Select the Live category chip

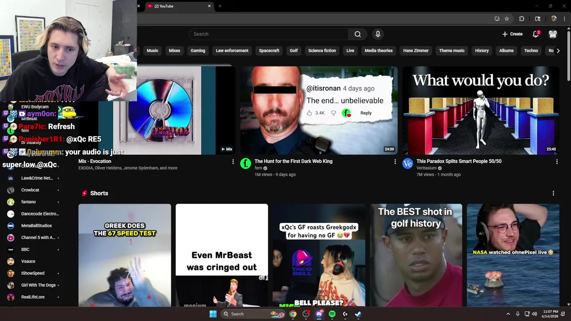pos(350,50)
